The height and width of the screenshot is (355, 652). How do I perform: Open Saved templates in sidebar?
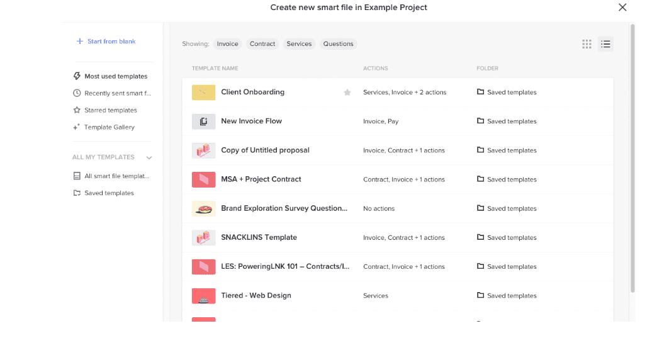(109, 193)
